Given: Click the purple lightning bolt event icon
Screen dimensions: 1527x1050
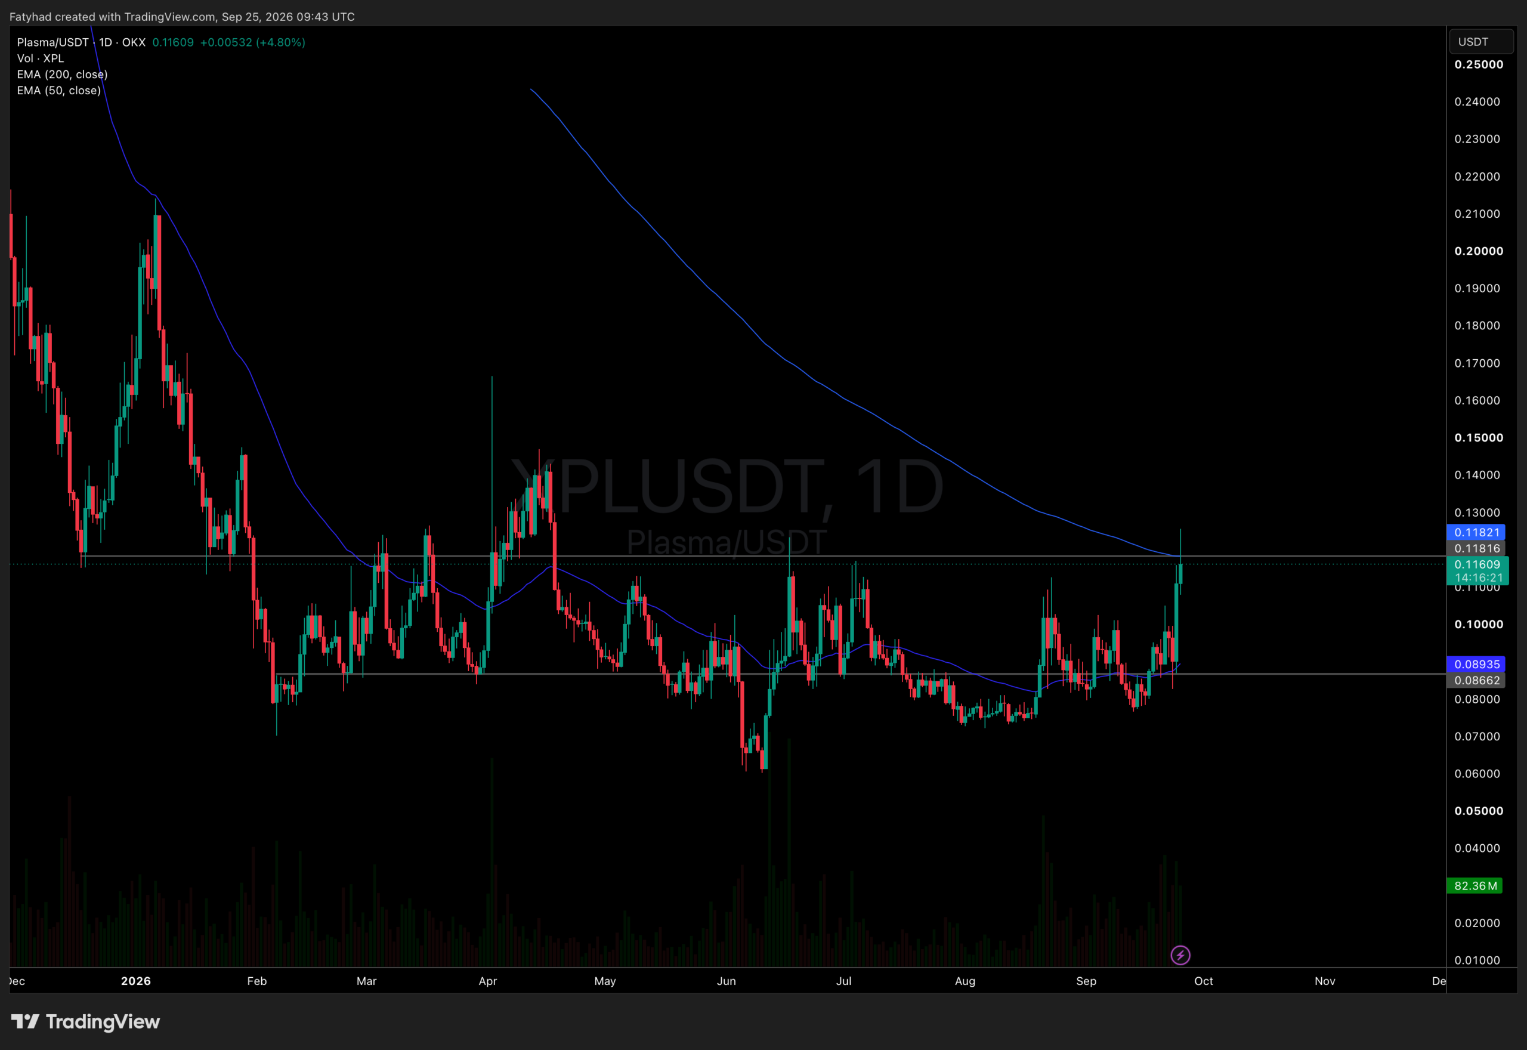Looking at the screenshot, I should [1180, 955].
